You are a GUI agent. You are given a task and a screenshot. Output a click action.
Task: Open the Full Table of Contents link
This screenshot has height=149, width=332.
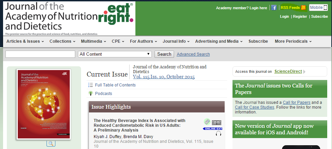point(115,85)
